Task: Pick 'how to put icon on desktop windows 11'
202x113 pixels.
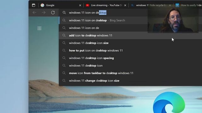Action: point(130,51)
